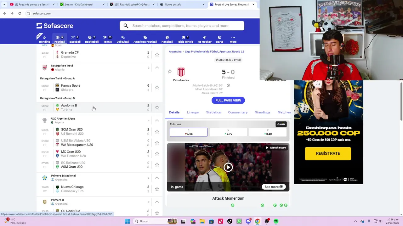Viewport: 403px width, 226px height.
Task: Open American Football section
Action: pyautogui.click(x=145, y=39)
